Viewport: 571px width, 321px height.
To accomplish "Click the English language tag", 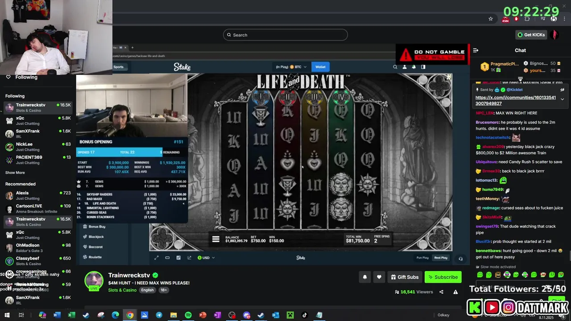I will (147, 290).
